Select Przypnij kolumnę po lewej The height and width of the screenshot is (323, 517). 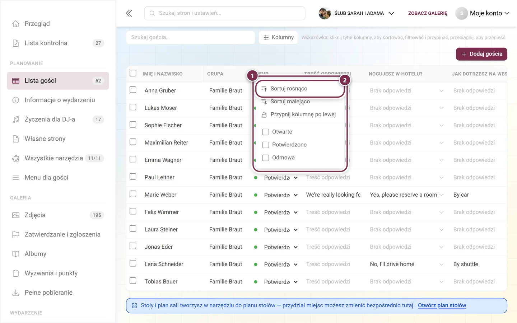coord(300,114)
